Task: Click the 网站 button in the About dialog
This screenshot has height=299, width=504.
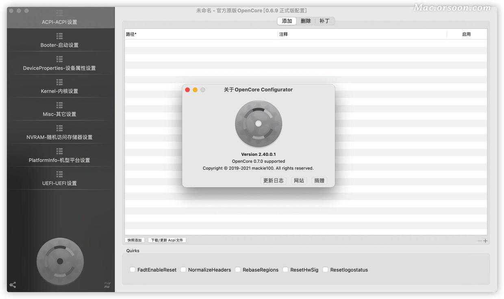Action: tap(299, 180)
